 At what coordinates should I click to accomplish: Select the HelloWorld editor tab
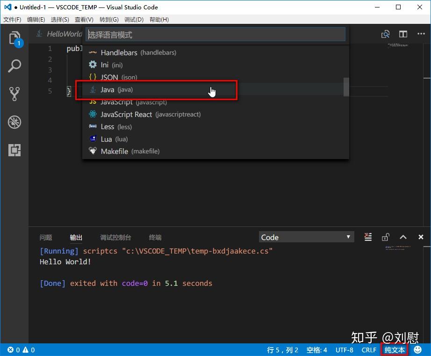(x=59, y=34)
